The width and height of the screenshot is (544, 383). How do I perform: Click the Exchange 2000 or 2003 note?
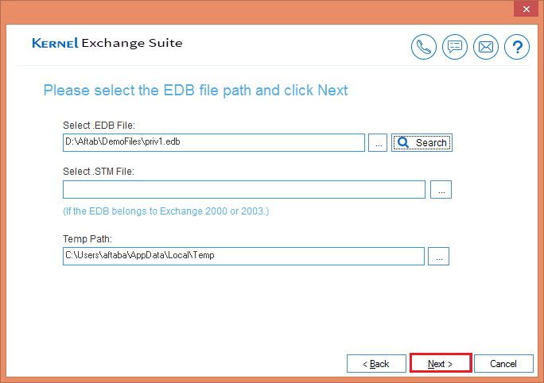coord(166,211)
